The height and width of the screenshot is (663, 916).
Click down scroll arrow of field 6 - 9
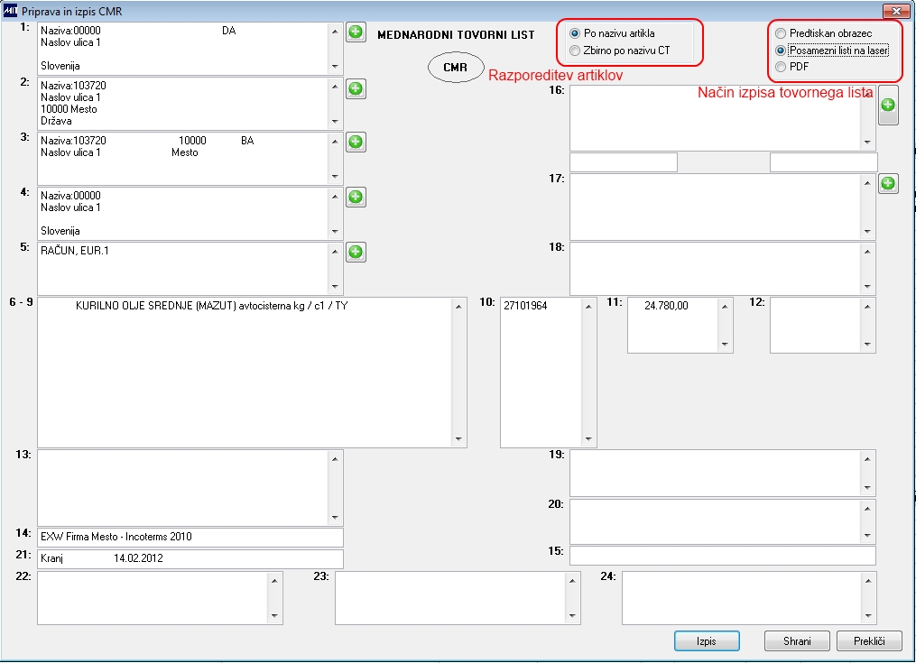(x=458, y=438)
